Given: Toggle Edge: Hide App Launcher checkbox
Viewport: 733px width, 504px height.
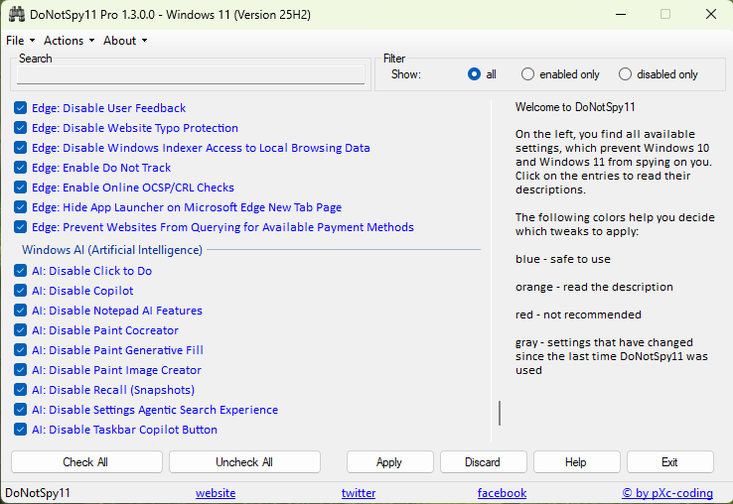Looking at the screenshot, I should 20,207.
